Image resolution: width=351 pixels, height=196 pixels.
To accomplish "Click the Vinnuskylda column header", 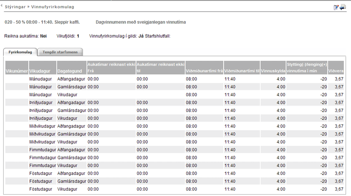I will (x=273, y=68).
